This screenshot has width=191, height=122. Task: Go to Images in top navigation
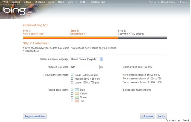click(16, 2)
